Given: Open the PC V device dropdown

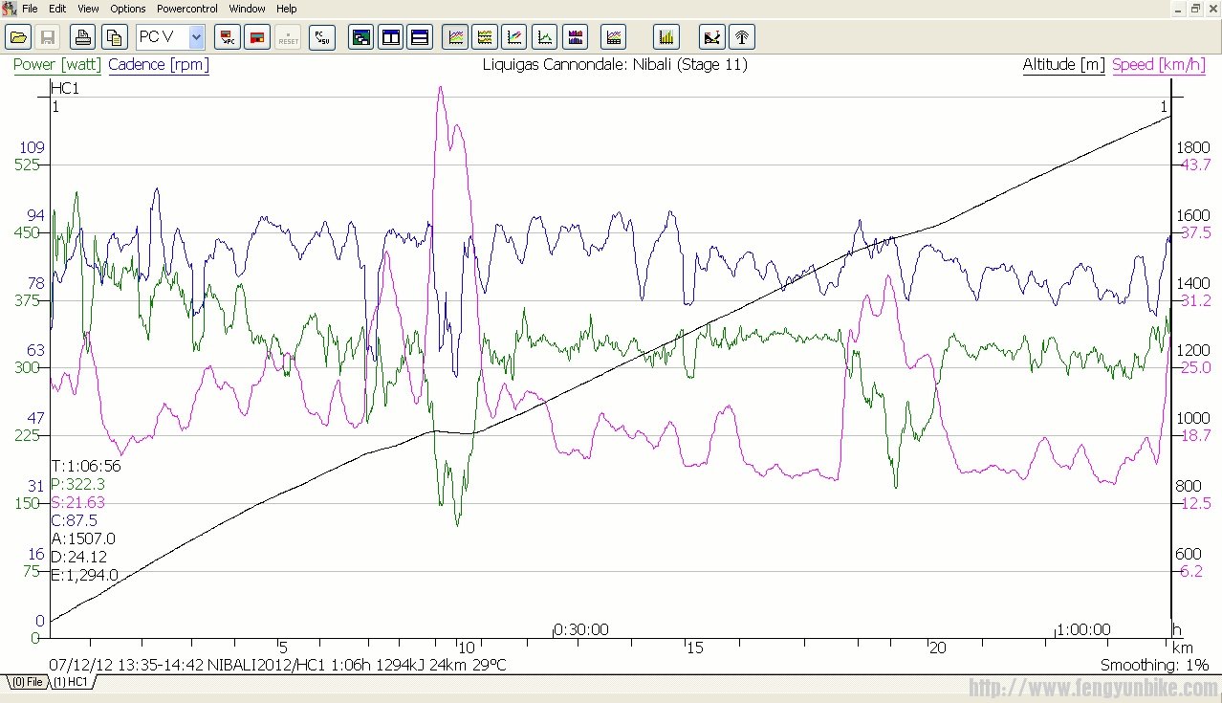Looking at the screenshot, I should click(196, 37).
